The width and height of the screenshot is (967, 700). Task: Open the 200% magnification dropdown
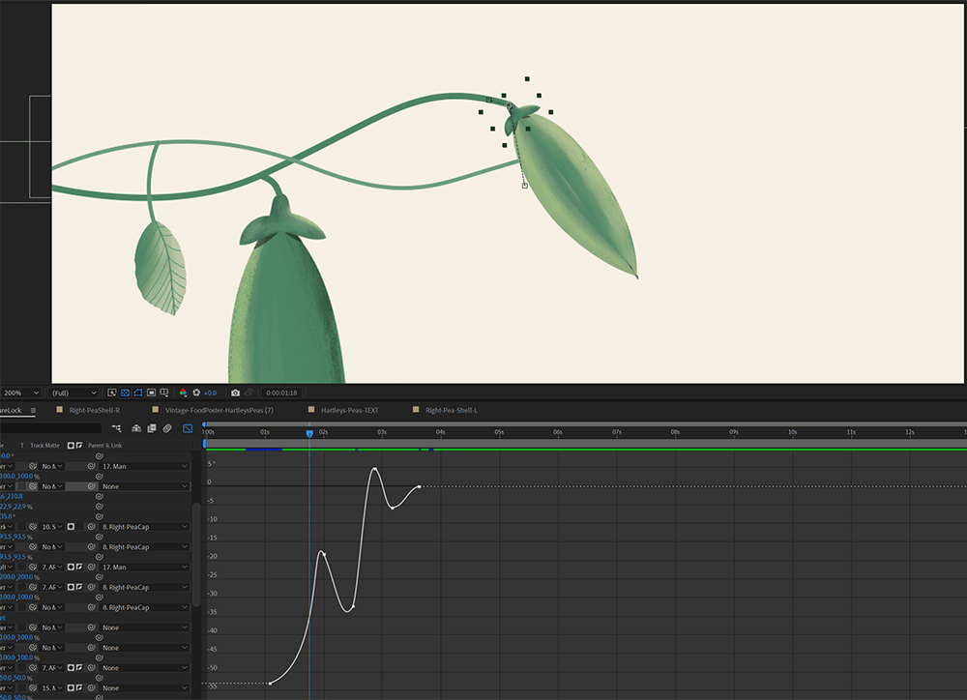point(19,393)
